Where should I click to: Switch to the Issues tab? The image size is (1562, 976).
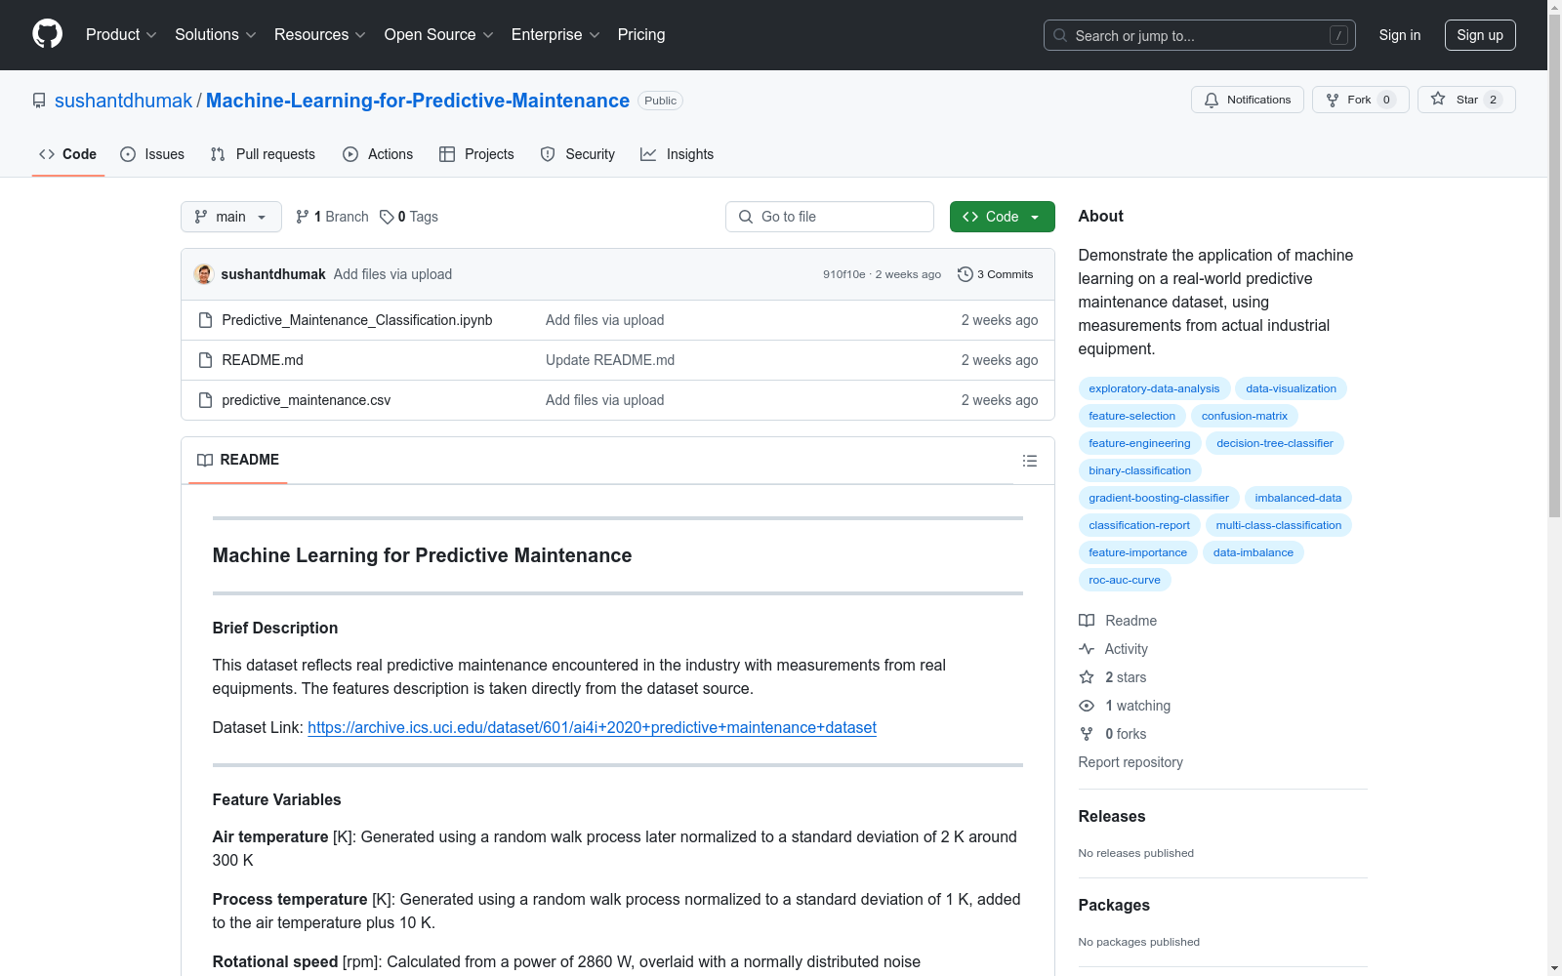pyautogui.click(x=152, y=154)
